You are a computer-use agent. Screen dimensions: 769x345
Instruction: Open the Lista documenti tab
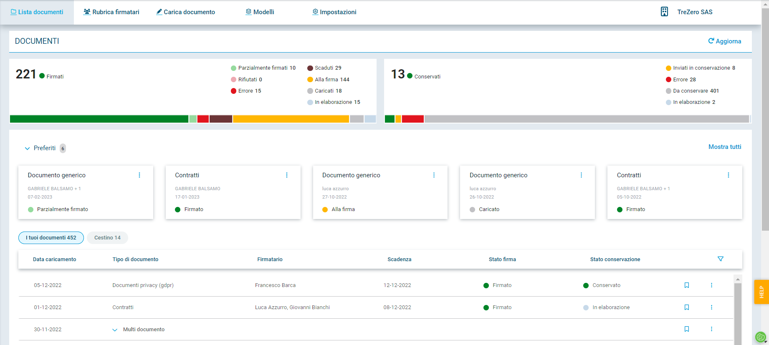pyautogui.click(x=37, y=12)
